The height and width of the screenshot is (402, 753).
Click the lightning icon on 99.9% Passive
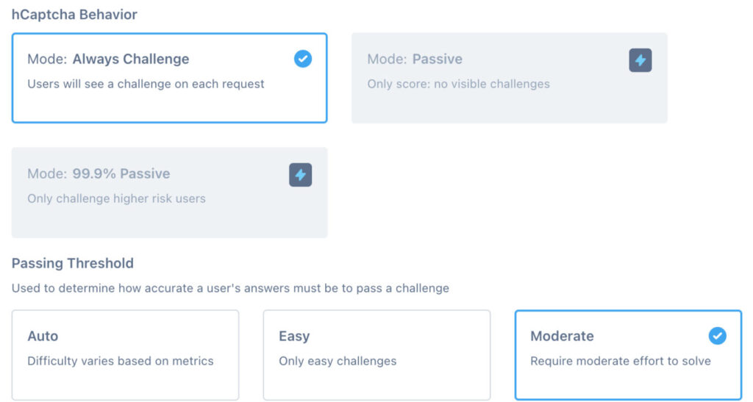coord(300,175)
